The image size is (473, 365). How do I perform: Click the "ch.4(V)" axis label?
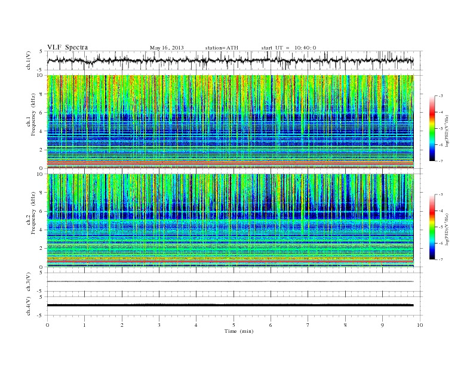point(29,307)
